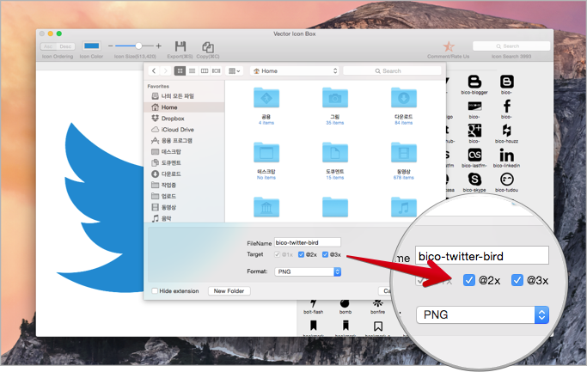Select the bico-skype icon

click(x=474, y=180)
